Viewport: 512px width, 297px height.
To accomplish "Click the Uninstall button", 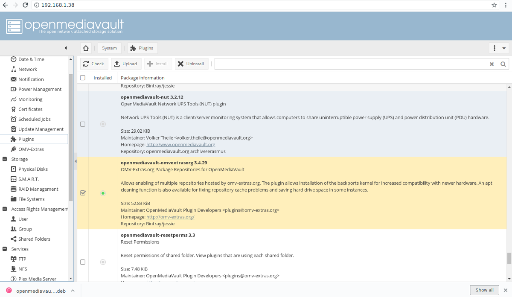I will point(192,64).
